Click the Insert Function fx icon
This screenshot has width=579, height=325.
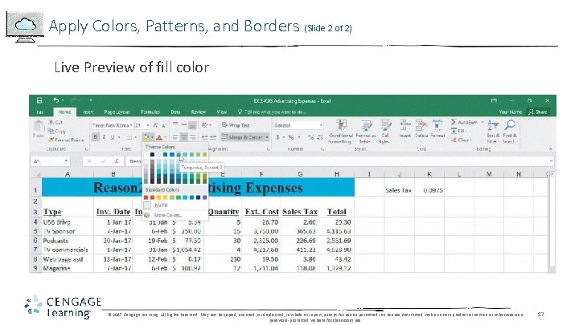[117, 161]
